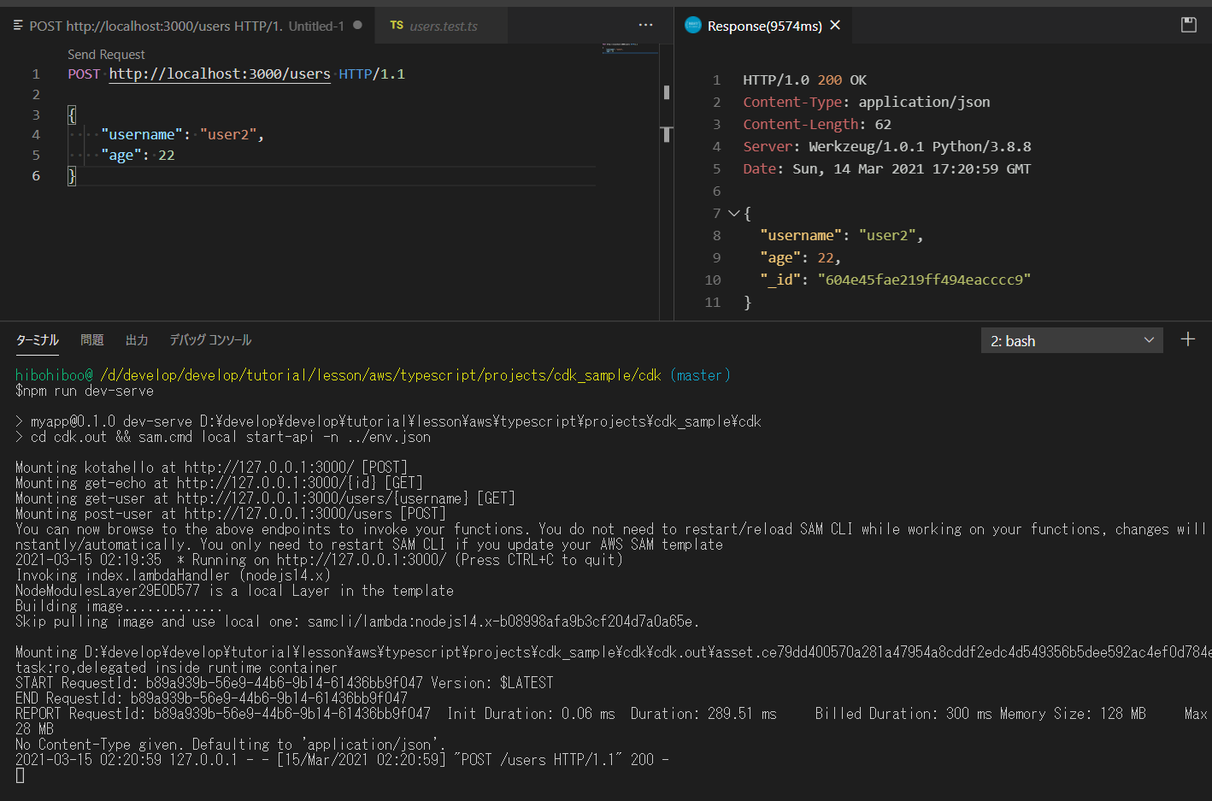Click the START RequestId line in terminal
1212x801 pixels.
click(284, 683)
